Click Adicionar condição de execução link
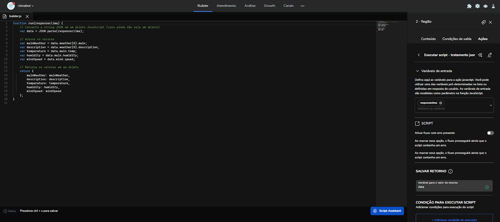This screenshot has height=222, width=500. click(x=454, y=220)
